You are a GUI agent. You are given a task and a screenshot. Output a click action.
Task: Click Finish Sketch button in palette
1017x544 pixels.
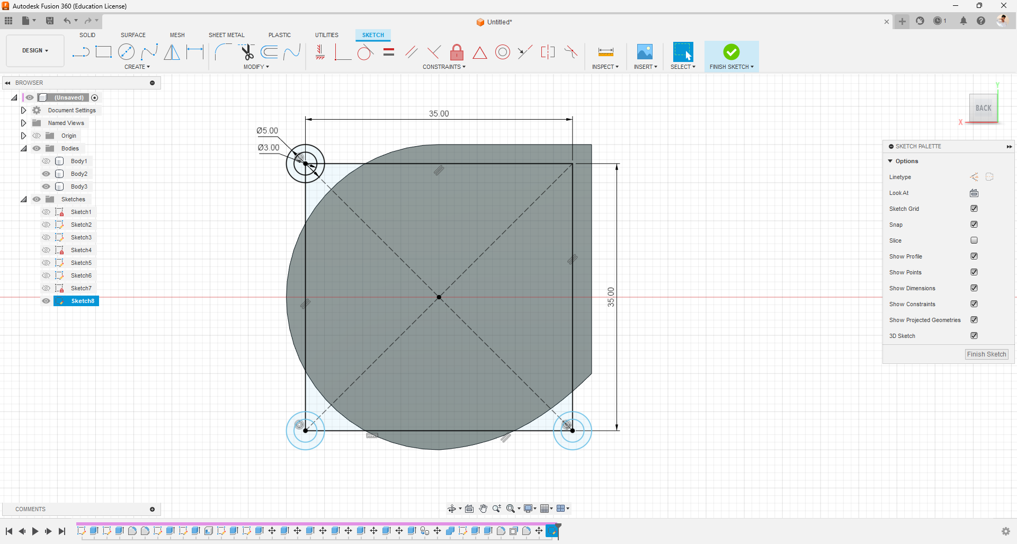(986, 354)
